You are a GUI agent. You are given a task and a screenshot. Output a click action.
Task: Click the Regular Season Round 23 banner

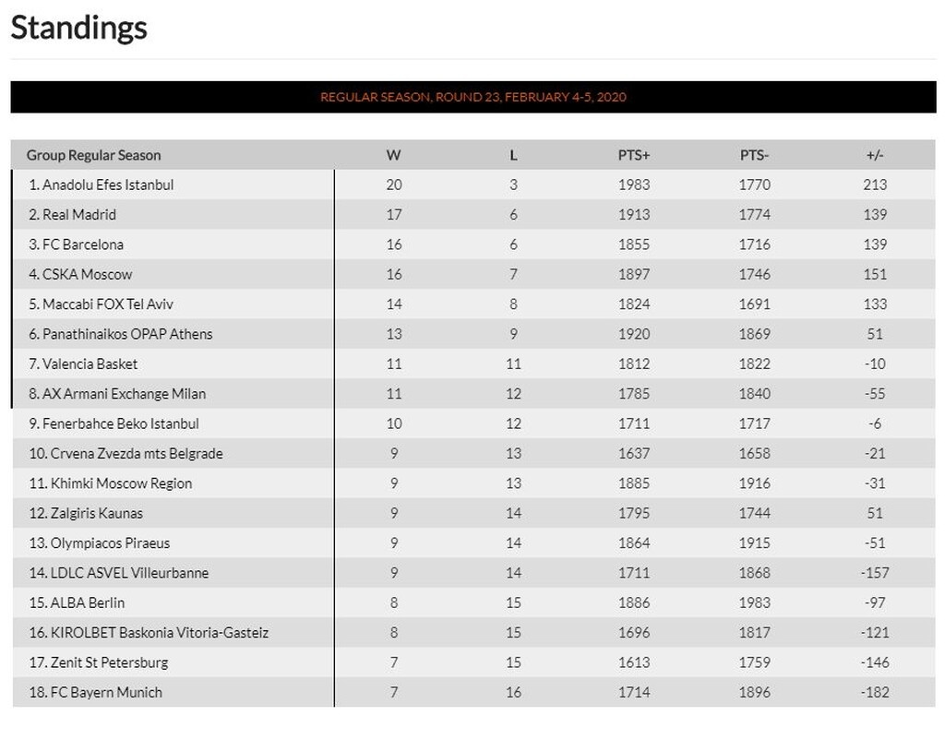pos(472,97)
